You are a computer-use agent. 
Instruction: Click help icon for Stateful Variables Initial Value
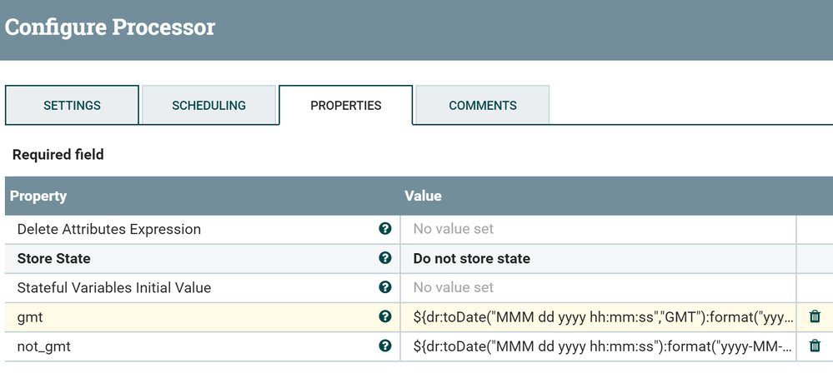click(385, 287)
